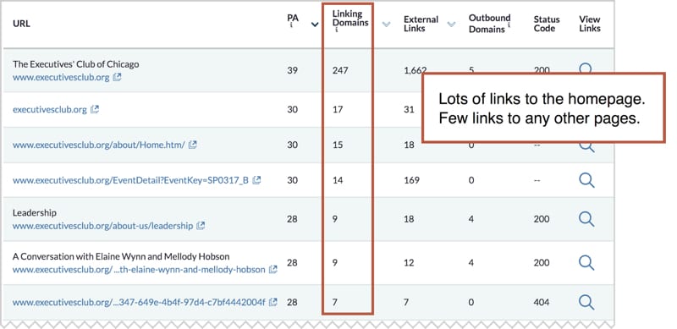The height and width of the screenshot is (329, 677).
Task: View links magnifier for EventDetail row
Action: pos(586,180)
